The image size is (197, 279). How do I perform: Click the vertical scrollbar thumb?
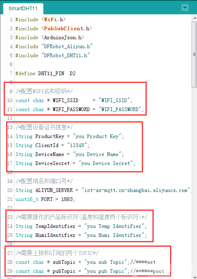[x=195, y=54]
